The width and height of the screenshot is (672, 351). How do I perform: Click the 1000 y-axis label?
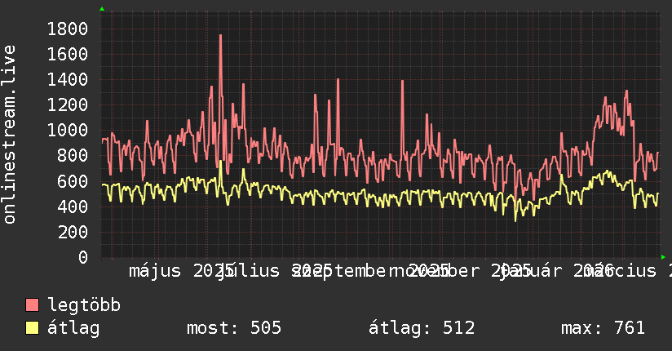[68, 131]
